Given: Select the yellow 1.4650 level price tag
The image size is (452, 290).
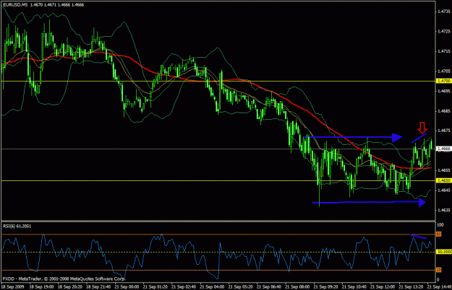Looking at the screenshot, I should click(x=444, y=180).
